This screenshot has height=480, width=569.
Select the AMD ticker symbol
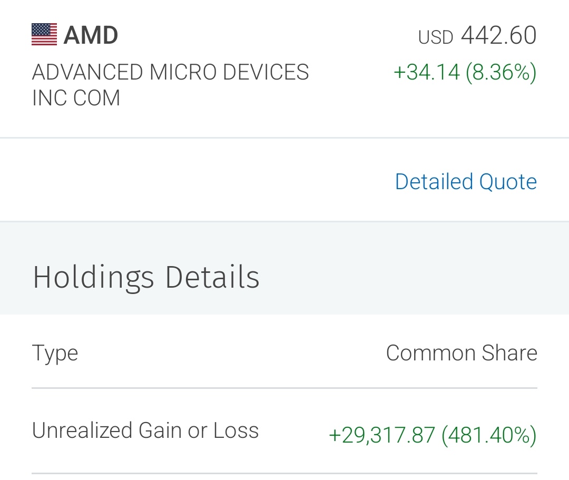tap(91, 35)
